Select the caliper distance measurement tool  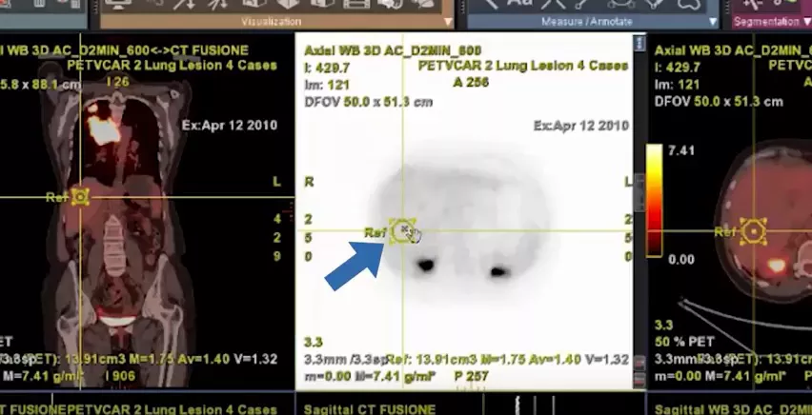(553, 4)
